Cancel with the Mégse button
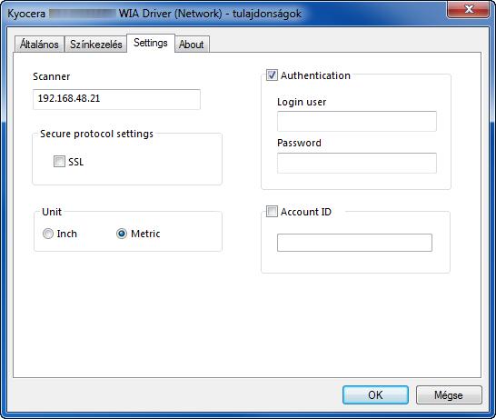Screen dimensions: 496x419 pos(449,395)
